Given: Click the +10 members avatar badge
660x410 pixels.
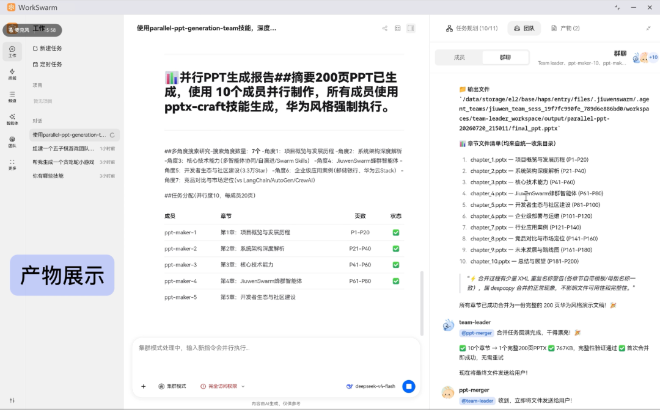Looking at the screenshot, I should click(x=653, y=57).
